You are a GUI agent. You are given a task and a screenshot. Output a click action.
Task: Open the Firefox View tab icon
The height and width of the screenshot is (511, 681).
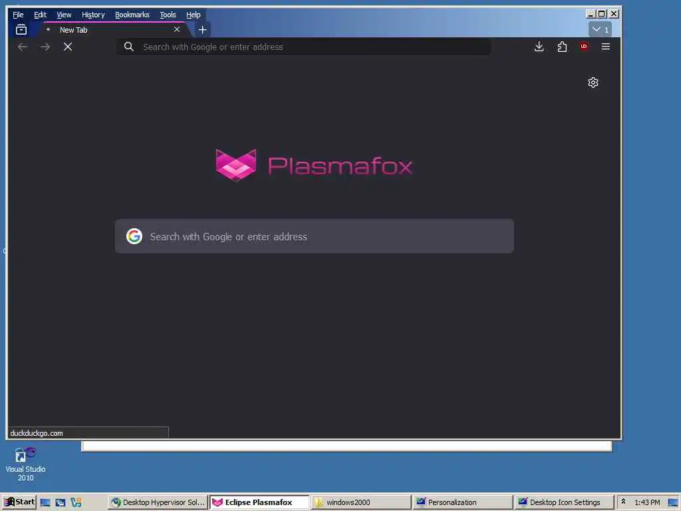[21, 29]
